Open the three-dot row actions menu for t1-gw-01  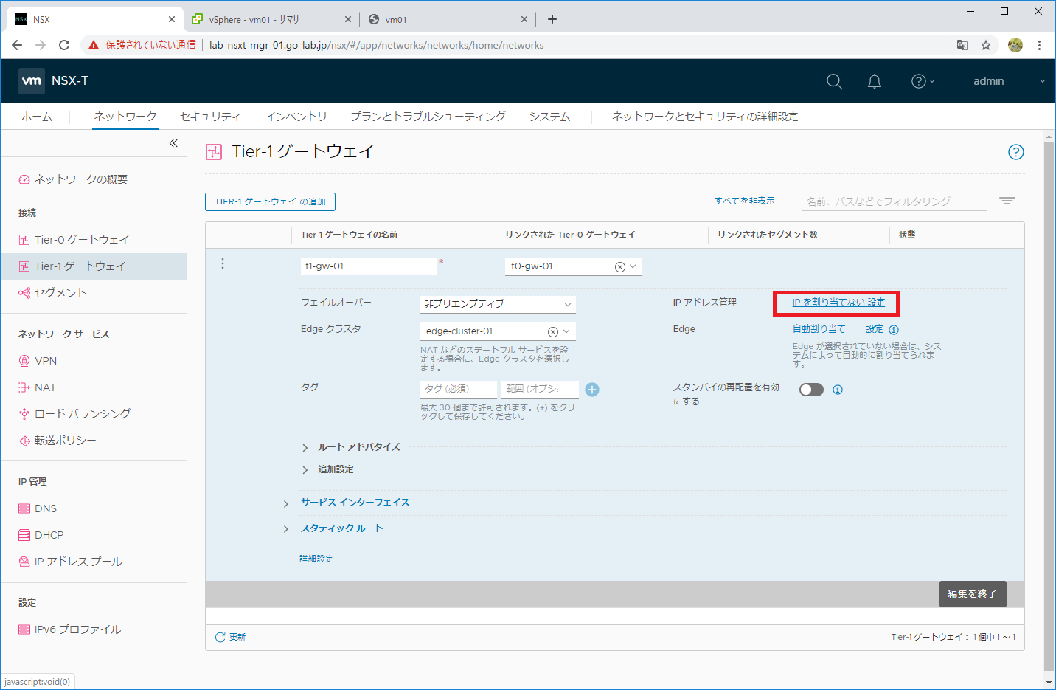[x=223, y=263]
